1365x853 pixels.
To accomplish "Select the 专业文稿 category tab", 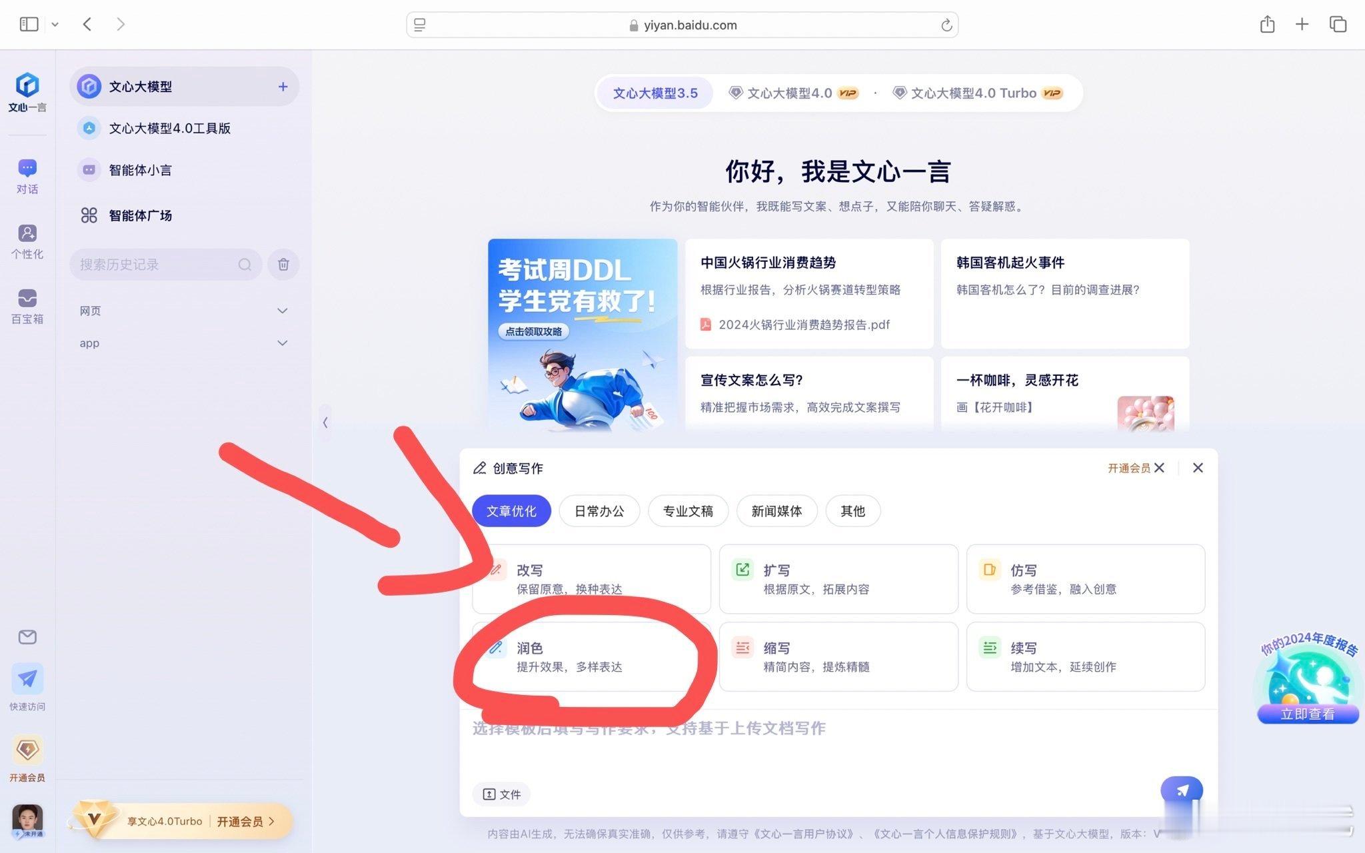I will tap(688, 511).
